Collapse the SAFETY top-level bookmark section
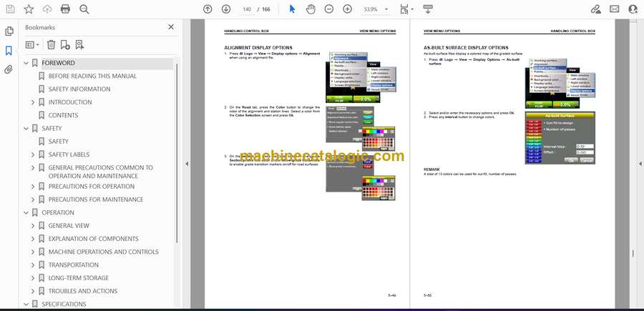The width and height of the screenshot is (644, 311). (x=26, y=129)
